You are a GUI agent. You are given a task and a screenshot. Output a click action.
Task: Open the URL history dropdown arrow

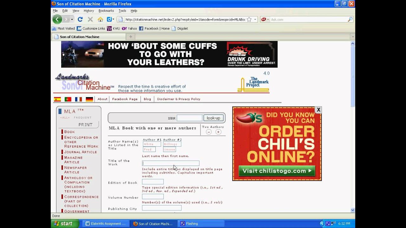255,19
